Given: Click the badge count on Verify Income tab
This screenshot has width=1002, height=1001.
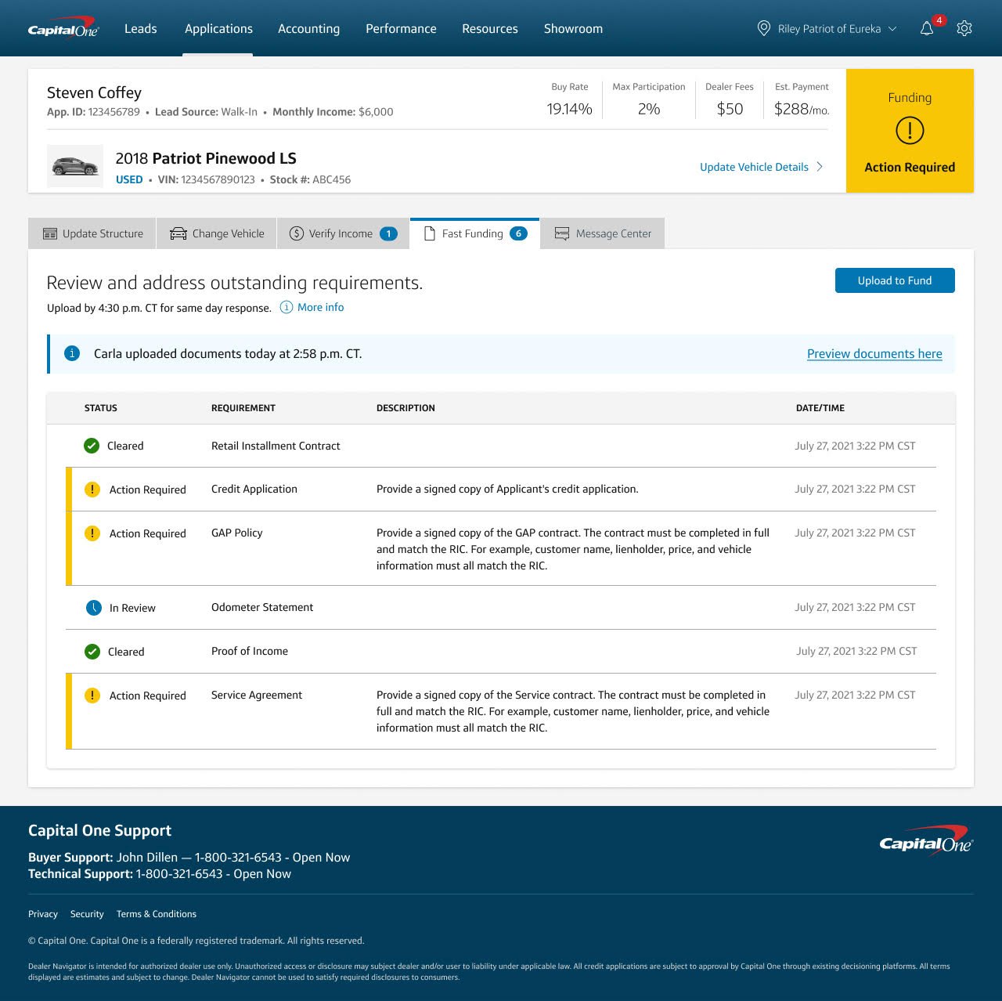Looking at the screenshot, I should coord(388,233).
